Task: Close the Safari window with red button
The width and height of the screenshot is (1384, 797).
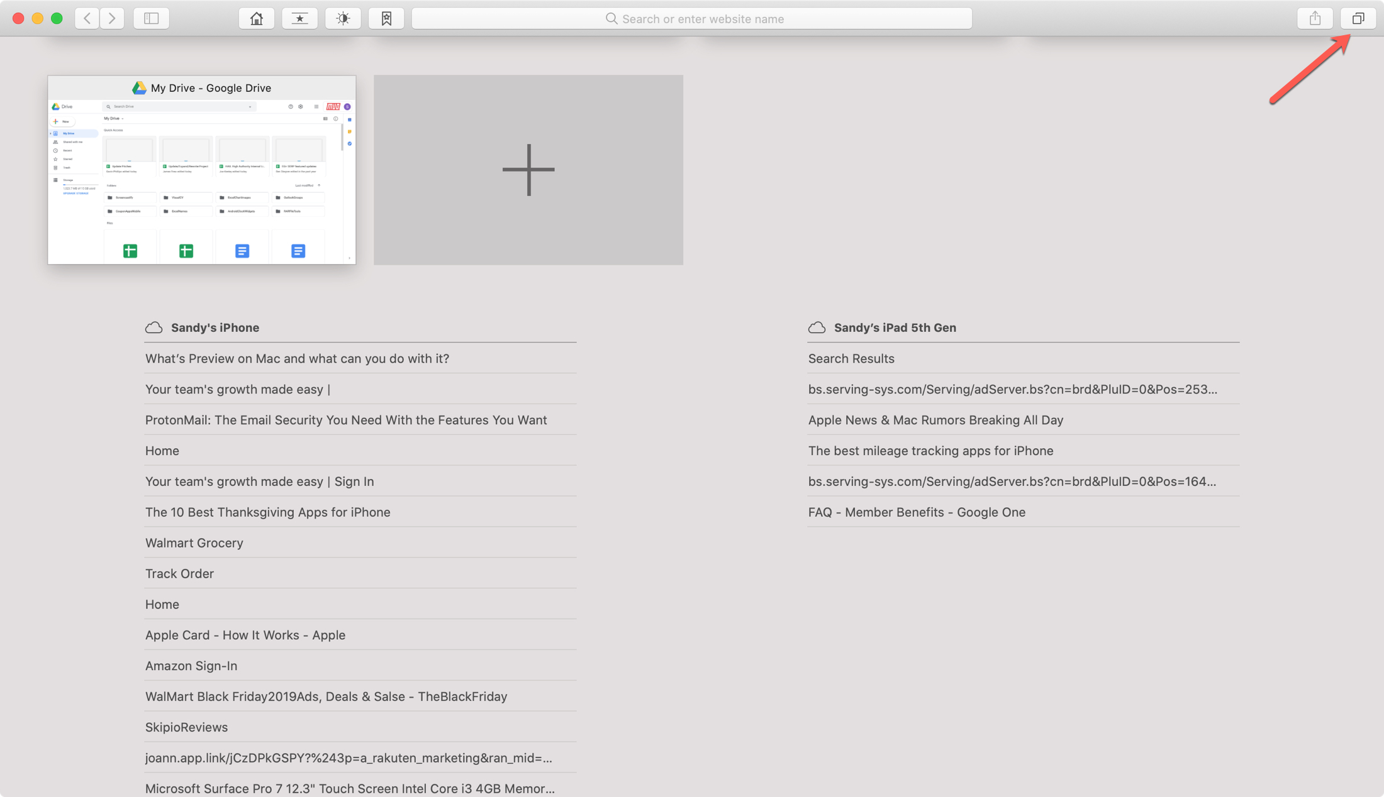Action: pos(18,18)
